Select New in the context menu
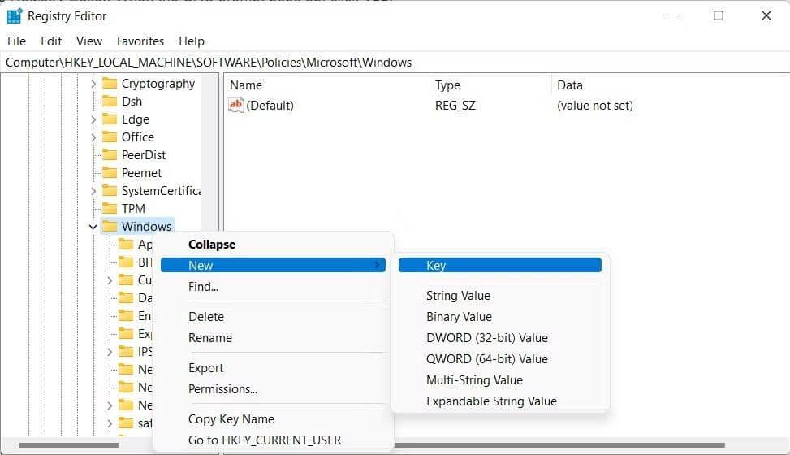 coord(273,266)
